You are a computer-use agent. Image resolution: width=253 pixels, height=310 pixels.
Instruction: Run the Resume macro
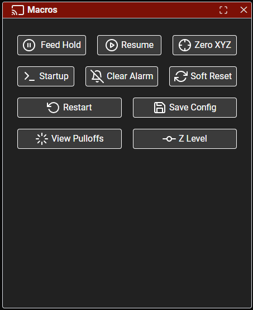(x=129, y=45)
